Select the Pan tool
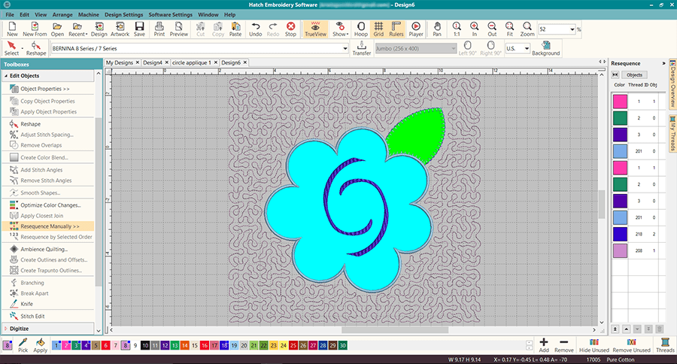677x364 pixels. [x=437, y=29]
